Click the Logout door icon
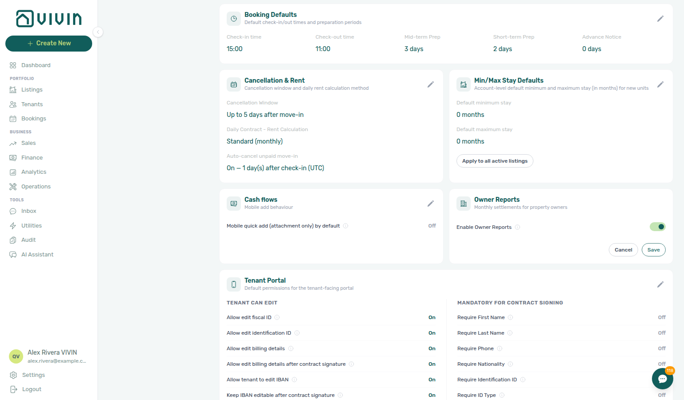Image resolution: width=684 pixels, height=400 pixels. tap(13, 389)
